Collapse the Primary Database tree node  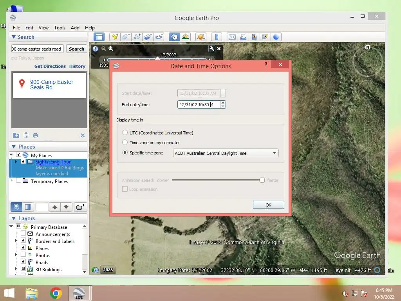click(11, 227)
